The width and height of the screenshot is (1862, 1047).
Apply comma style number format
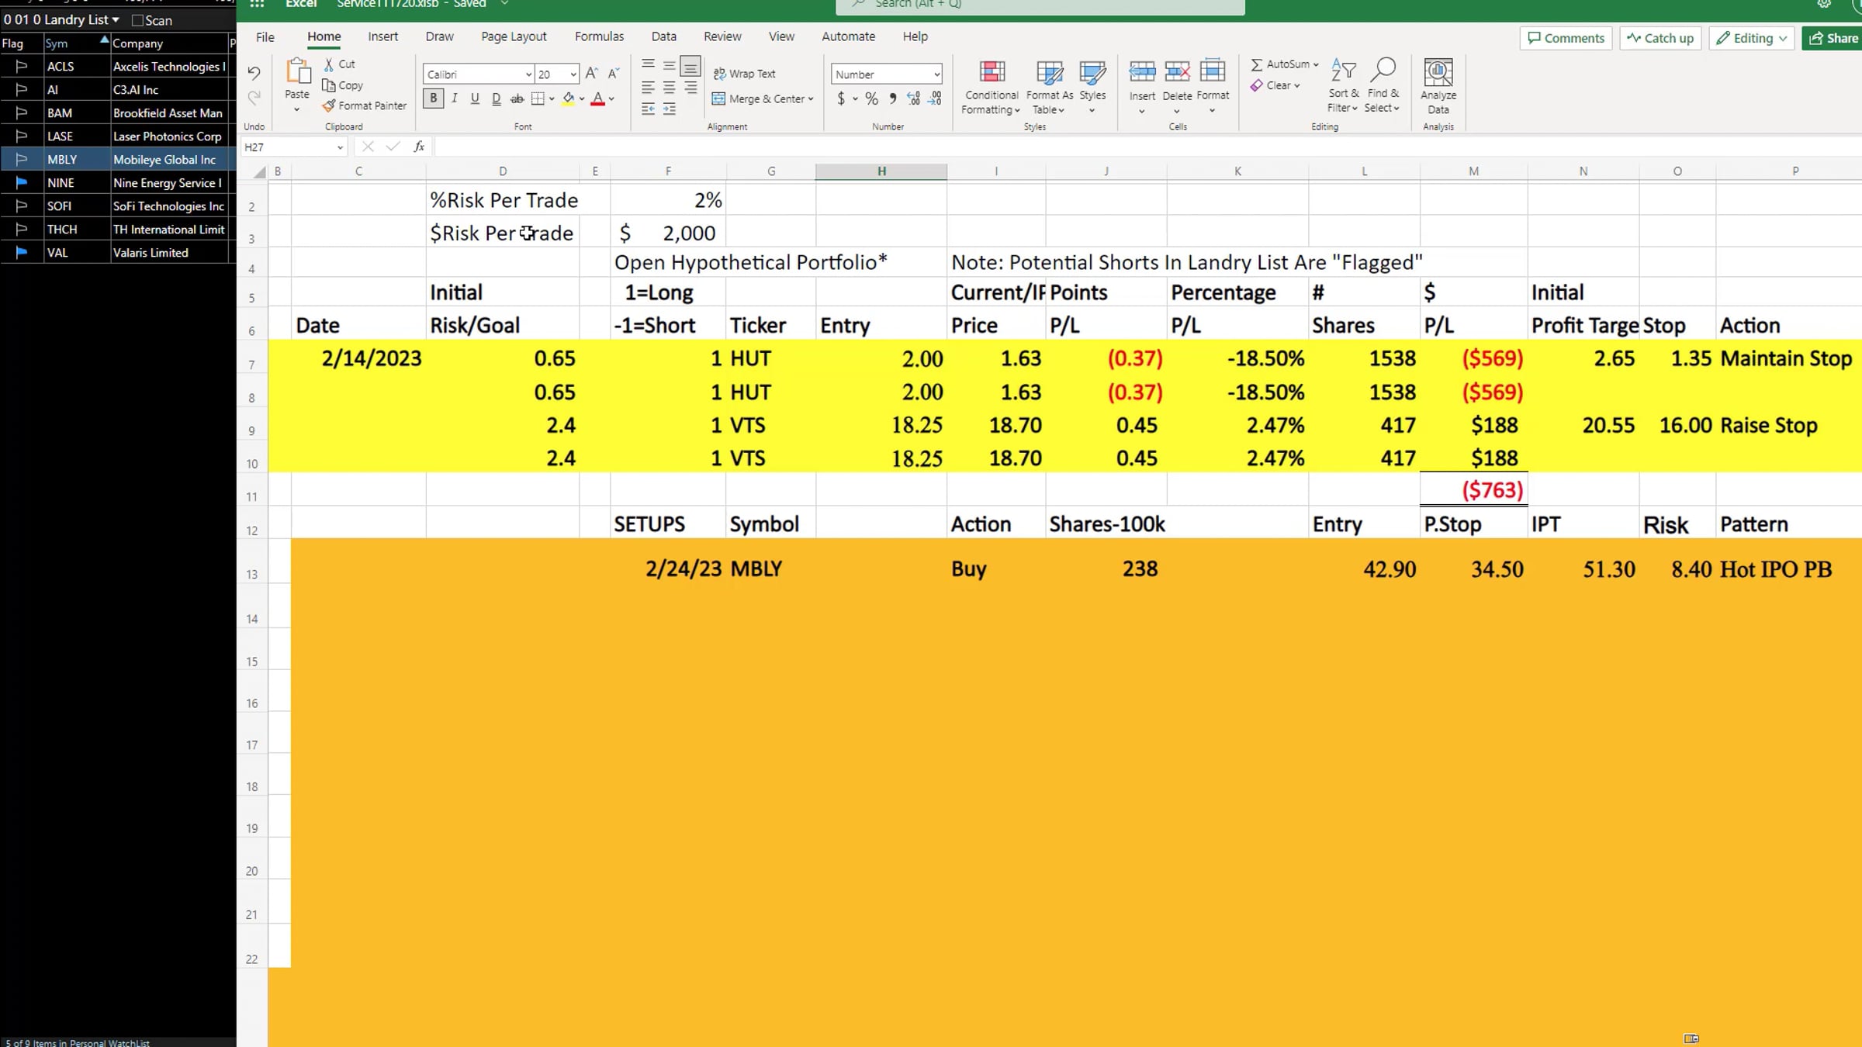click(x=893, y=98)
